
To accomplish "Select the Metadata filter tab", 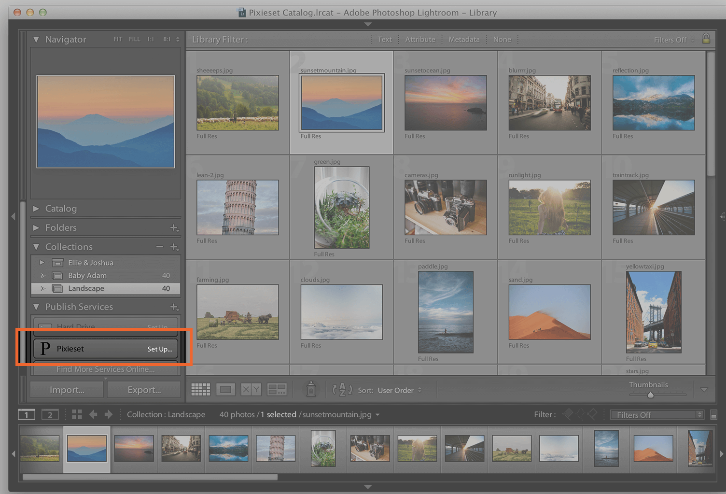I will 463,39.
